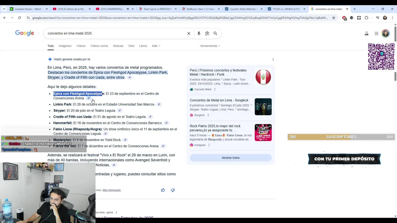Click the source link icon after Masterplan line

tap(125, 140)
